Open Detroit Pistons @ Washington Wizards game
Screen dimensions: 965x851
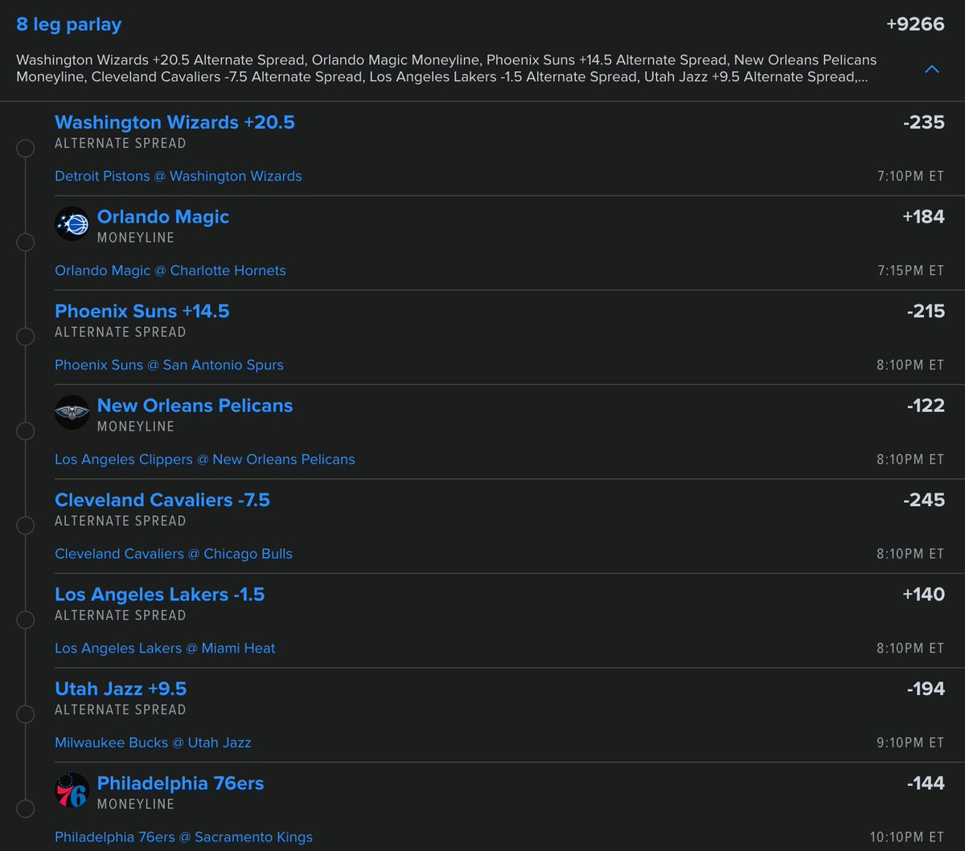[179, 176]
